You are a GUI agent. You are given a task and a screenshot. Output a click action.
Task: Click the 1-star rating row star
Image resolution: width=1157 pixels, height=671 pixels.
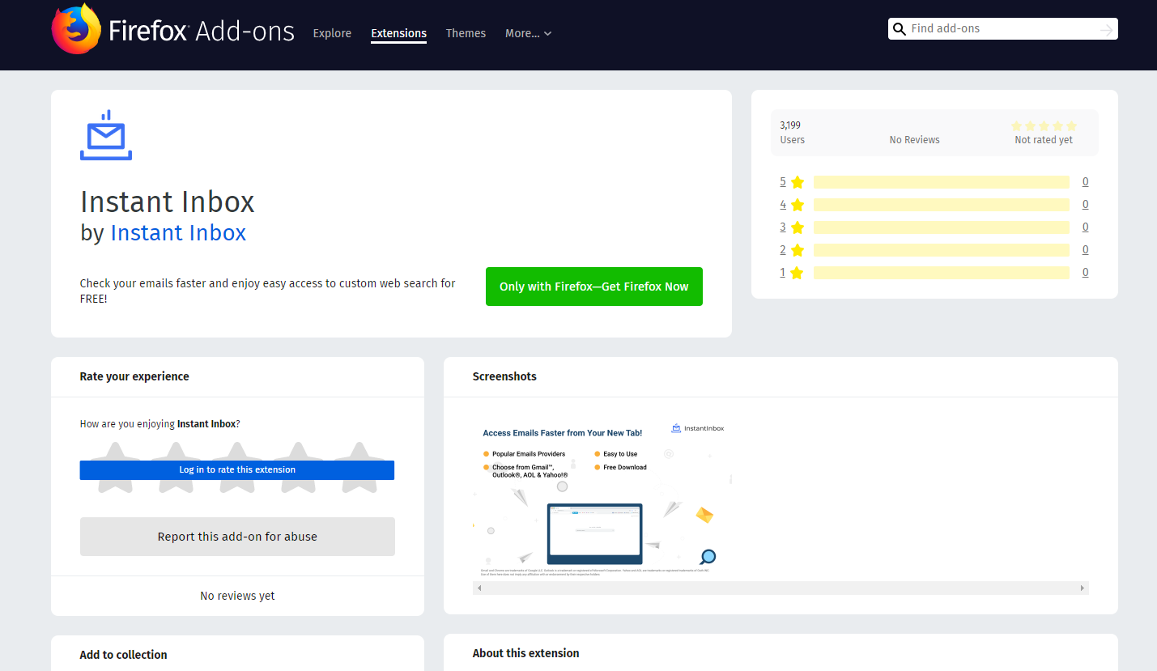coord(798,273)
